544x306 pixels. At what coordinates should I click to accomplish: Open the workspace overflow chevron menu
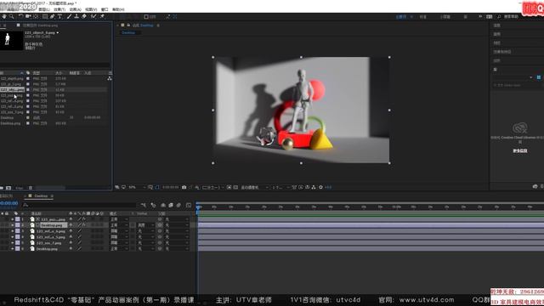pyautogui.click(x=480, y=17)
